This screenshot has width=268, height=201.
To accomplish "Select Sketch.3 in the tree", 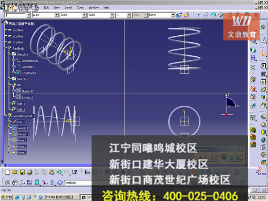I will point(23,79).
